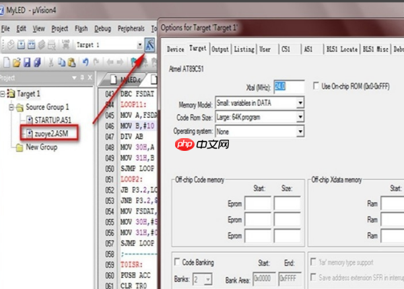Screen dimensions: 404x289
Task: Toggle Save address extension SFR checkbox
Action: [x=313, y=278]
